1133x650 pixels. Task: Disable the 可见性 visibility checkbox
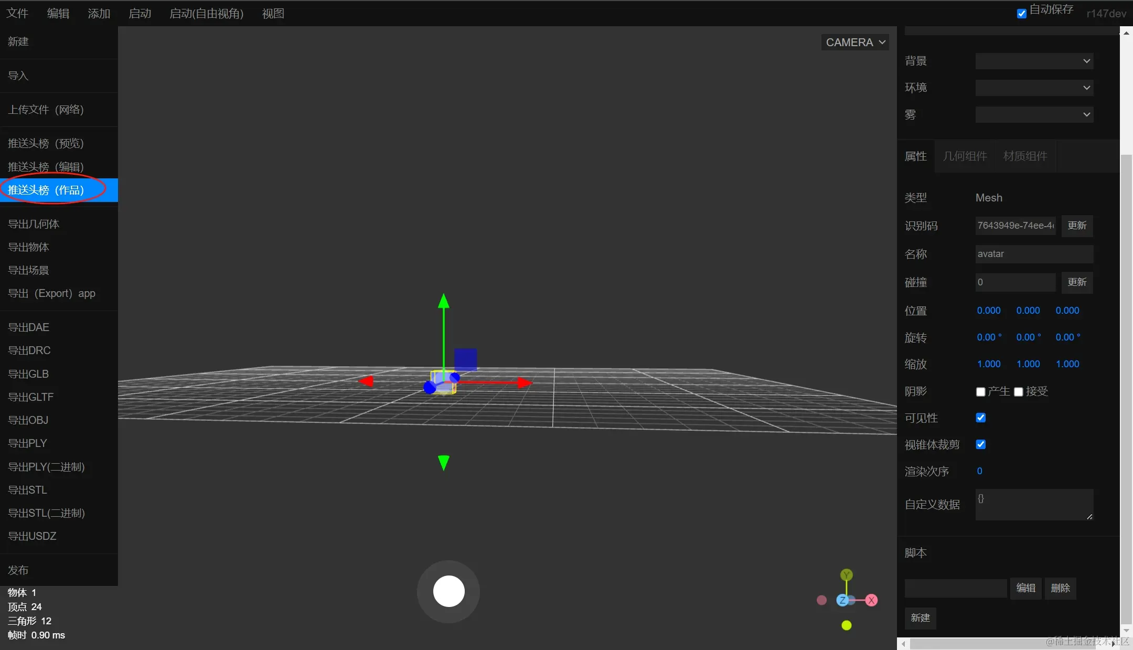pyautogui.click(x=980, y=418)
